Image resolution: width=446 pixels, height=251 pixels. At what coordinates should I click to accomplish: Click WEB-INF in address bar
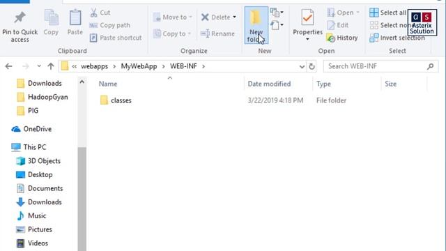183,66
